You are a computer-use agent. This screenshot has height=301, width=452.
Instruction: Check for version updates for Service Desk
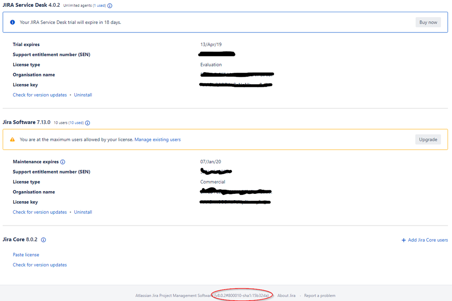pyautogui.click(x=40, y=95)
